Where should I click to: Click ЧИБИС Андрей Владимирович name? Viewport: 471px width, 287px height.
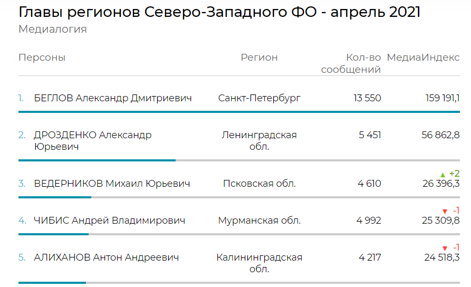pyautogui.click(x=109, y=221)
